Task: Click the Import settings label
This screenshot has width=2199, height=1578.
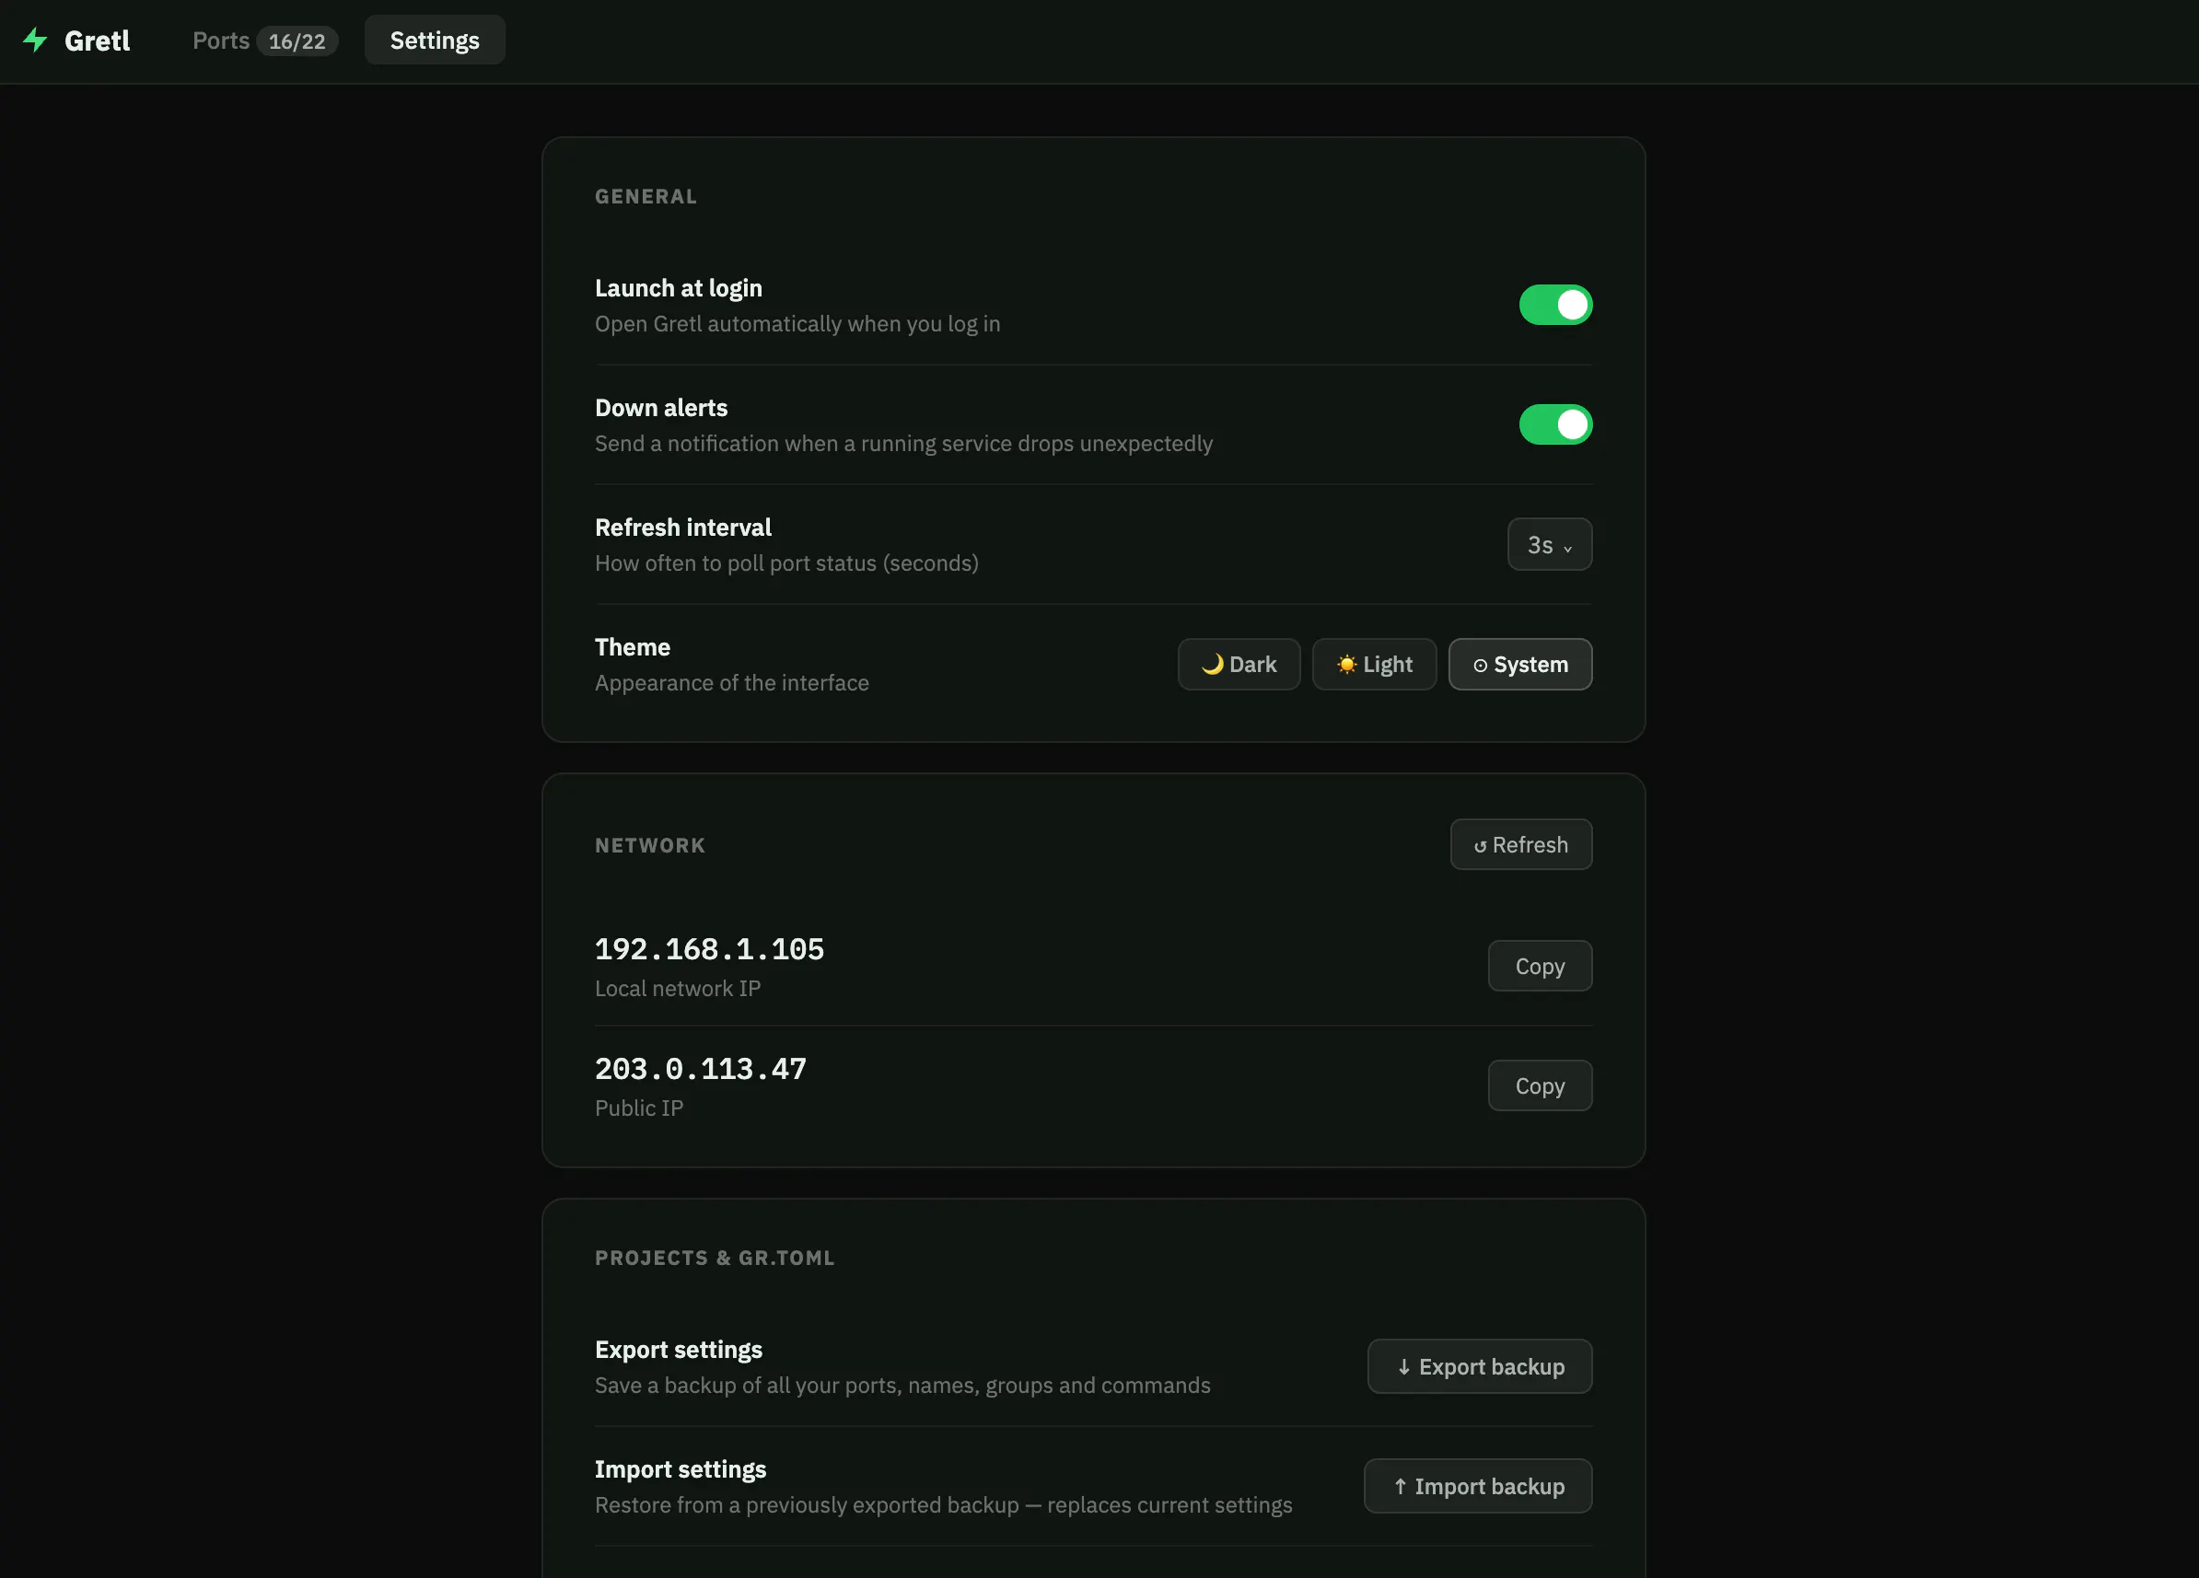Action: click(681, 1469)
